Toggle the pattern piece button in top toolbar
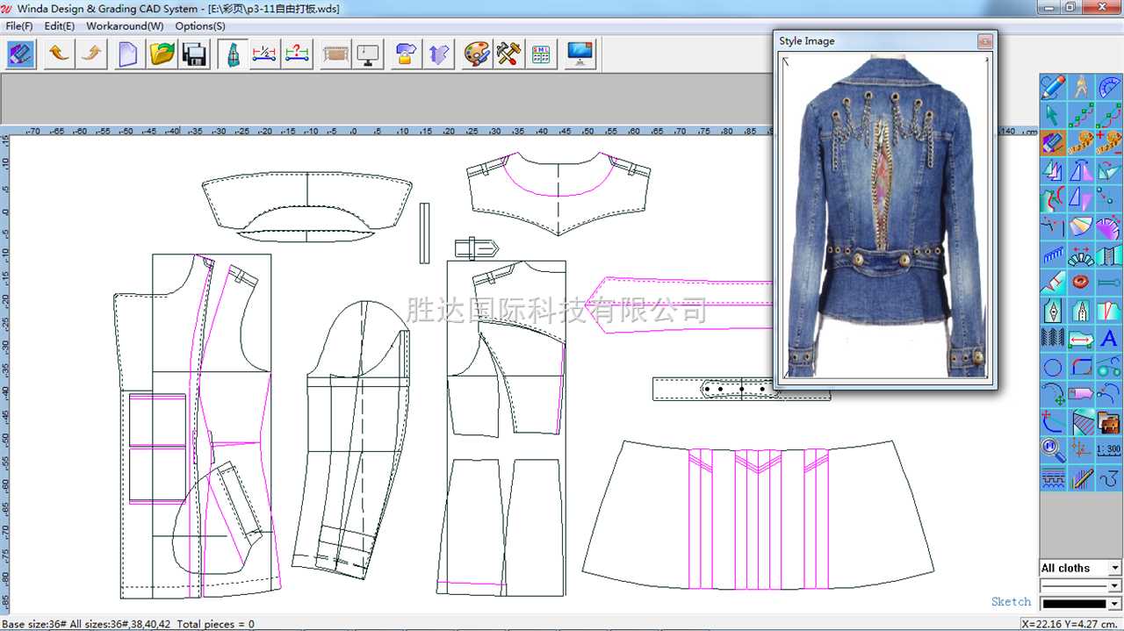 [x=232, y=54]
